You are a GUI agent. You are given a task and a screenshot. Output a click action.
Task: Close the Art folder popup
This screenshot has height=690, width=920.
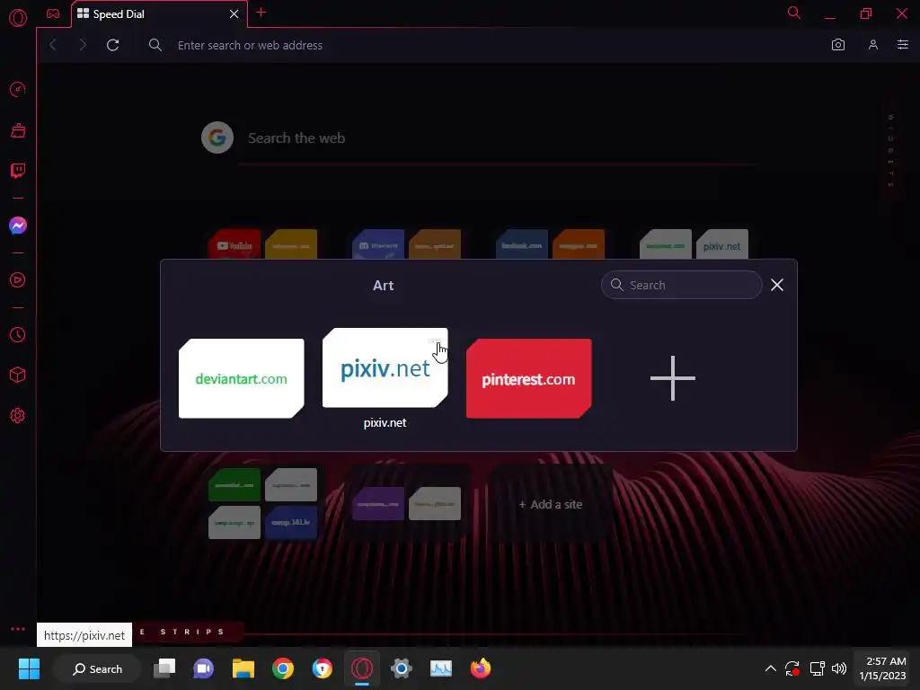click(x=777, y=285)
